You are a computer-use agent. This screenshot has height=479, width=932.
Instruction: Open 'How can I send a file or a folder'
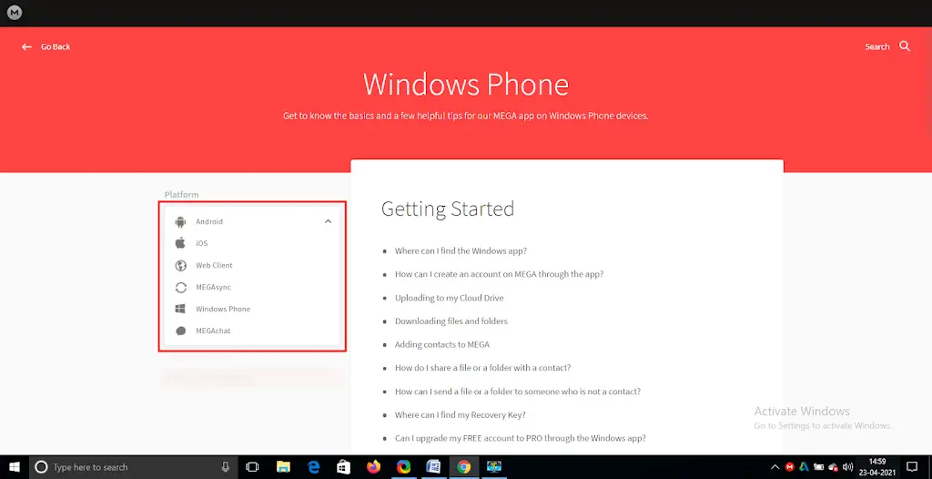518,392
